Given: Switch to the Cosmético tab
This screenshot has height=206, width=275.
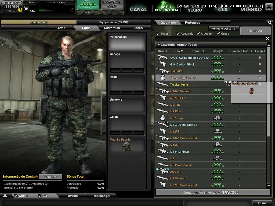Looking at the screenshot, I should coord(112,28).
